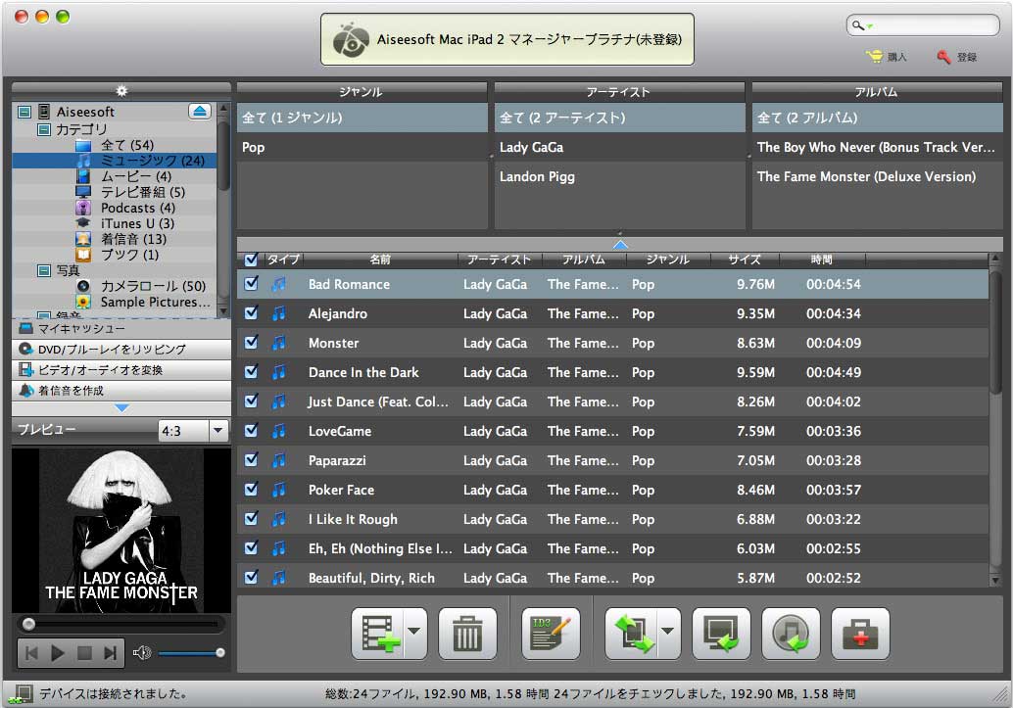Click the 購入 purchase button
1013x708 pixels.
pos(887,57)
